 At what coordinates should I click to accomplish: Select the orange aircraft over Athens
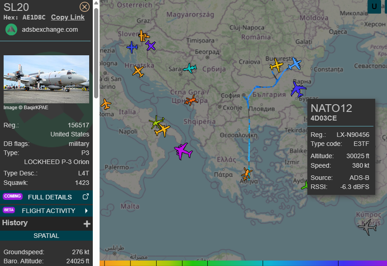click(247, 174)
